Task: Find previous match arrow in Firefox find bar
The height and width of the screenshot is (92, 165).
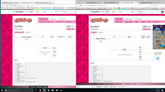Action: pyautogui.click(x=92, y=87)
